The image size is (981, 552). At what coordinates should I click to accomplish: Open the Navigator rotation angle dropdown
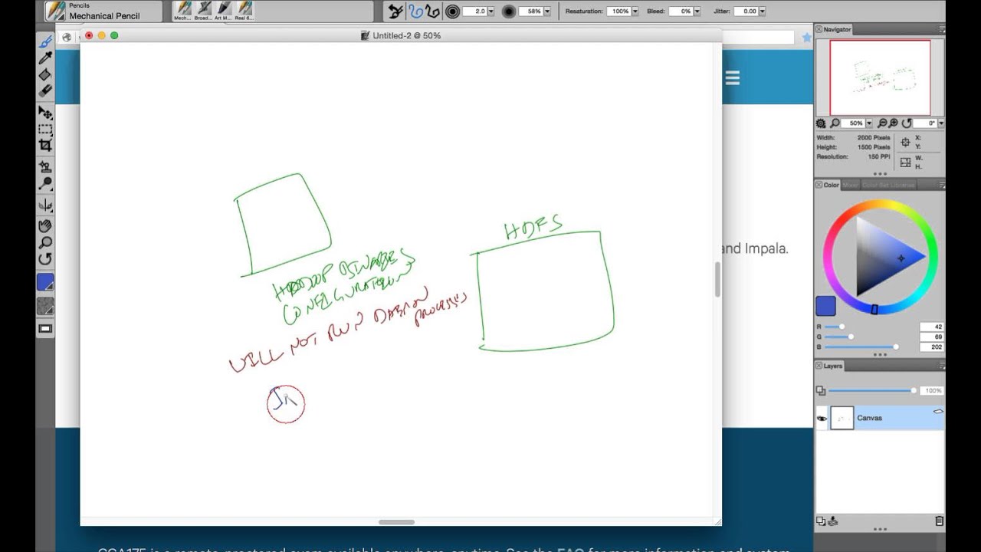tap(941, 123)
